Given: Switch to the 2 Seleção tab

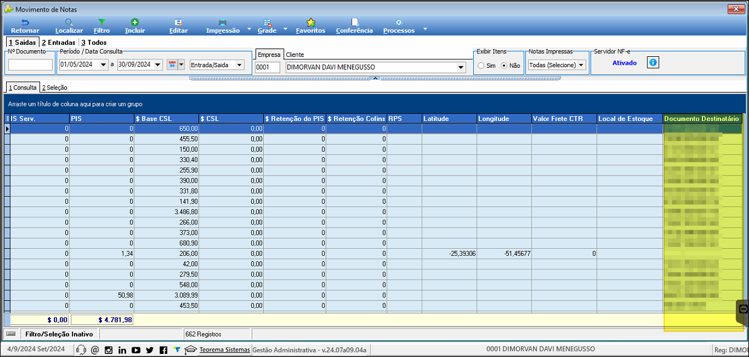Looking at the screenshot, I should pyautogui.click(x=54, y=88).
